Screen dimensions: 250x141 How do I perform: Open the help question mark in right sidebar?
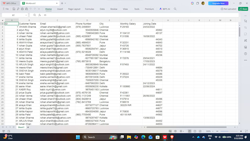pos(246,54)
